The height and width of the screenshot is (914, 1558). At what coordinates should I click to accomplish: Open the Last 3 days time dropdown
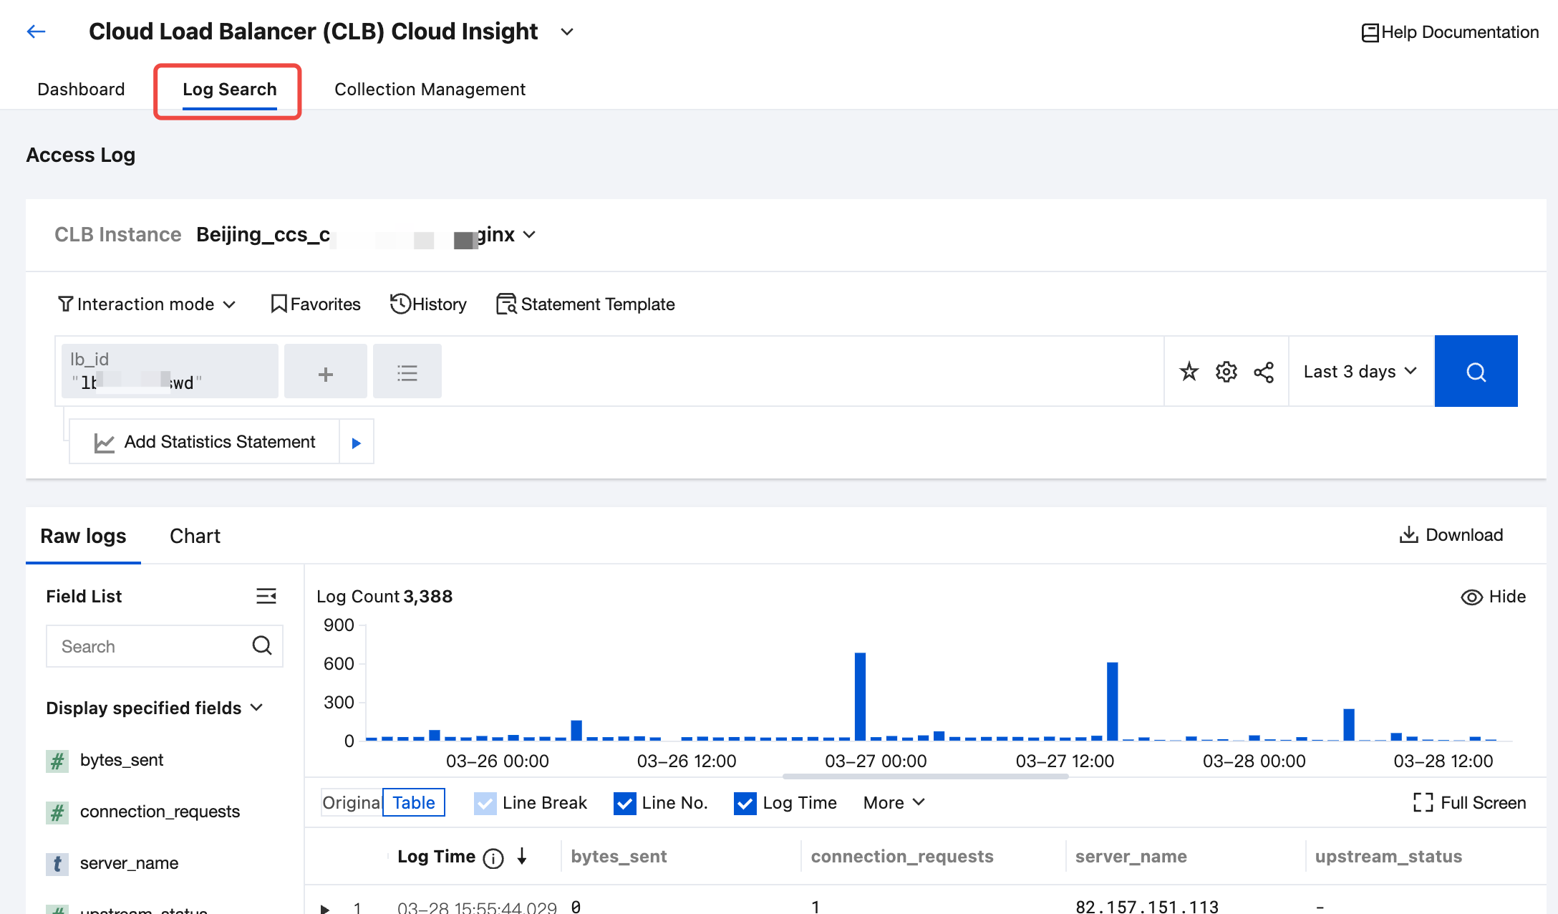tap(1360, 371)
